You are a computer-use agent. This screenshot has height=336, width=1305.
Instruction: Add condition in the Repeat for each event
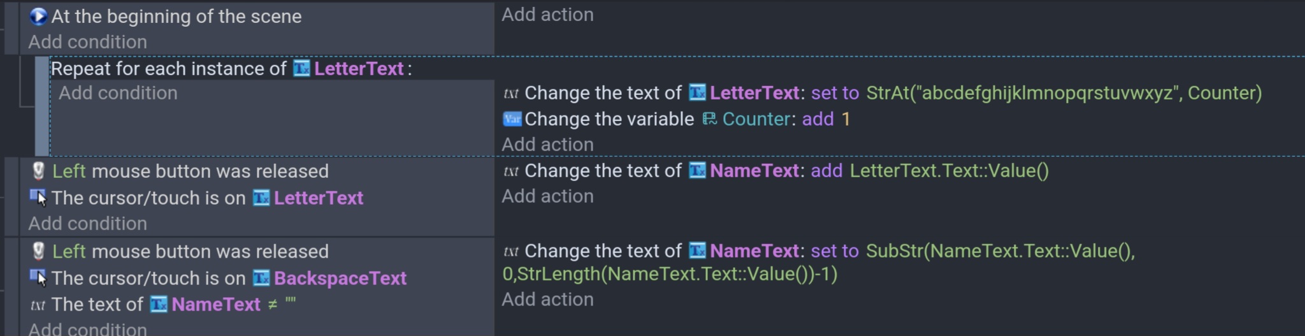[118, 93]
